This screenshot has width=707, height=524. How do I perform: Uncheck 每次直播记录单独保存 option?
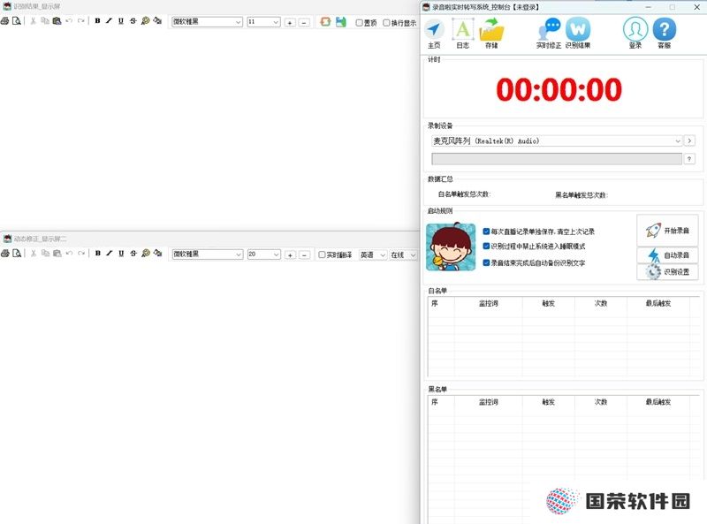(x=486, y=232)
